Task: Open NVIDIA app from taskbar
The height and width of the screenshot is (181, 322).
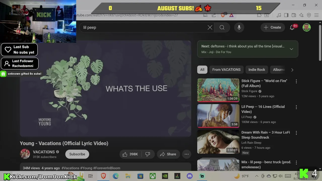Action: click(165, 176)
